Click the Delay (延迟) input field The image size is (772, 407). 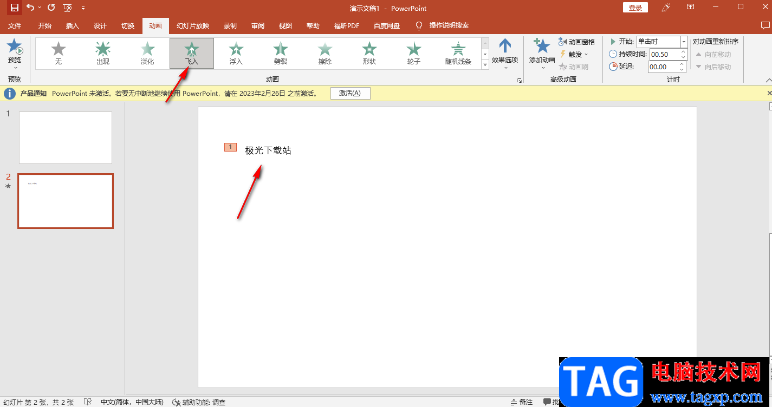pos(664,67)
